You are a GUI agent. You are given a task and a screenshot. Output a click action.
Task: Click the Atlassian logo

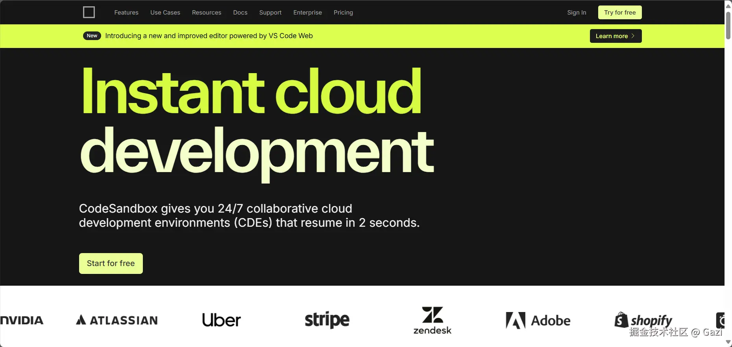click(x=117, y=320)
